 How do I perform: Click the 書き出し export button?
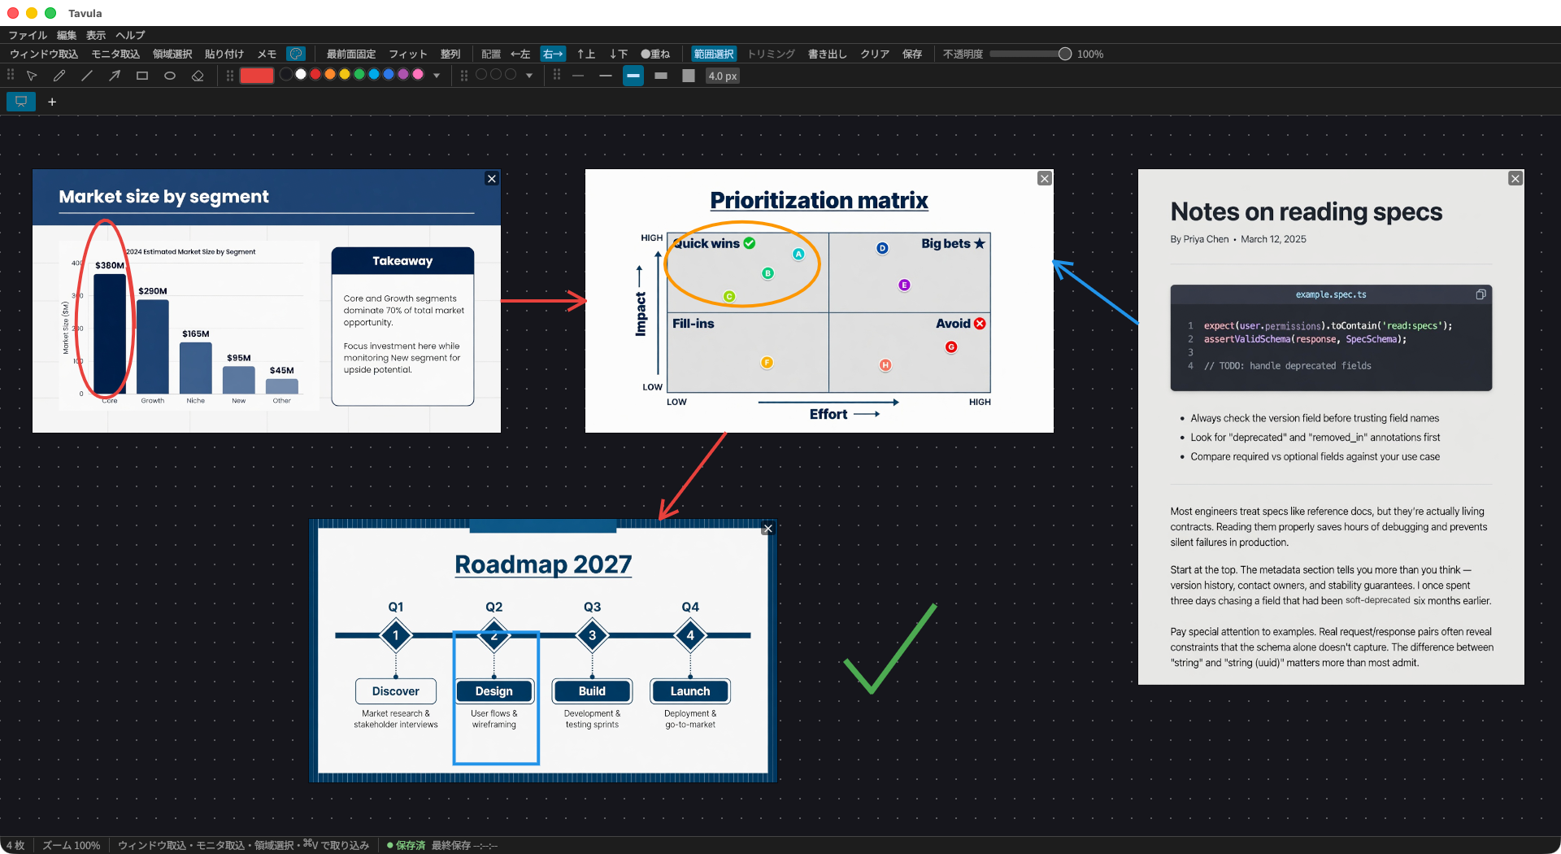tap(828, 54)
